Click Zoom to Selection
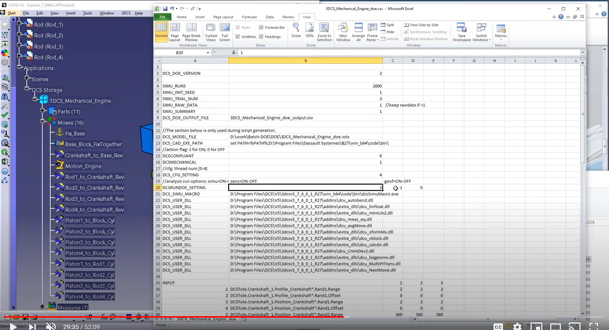609x330 pixels. click(324, 31)
